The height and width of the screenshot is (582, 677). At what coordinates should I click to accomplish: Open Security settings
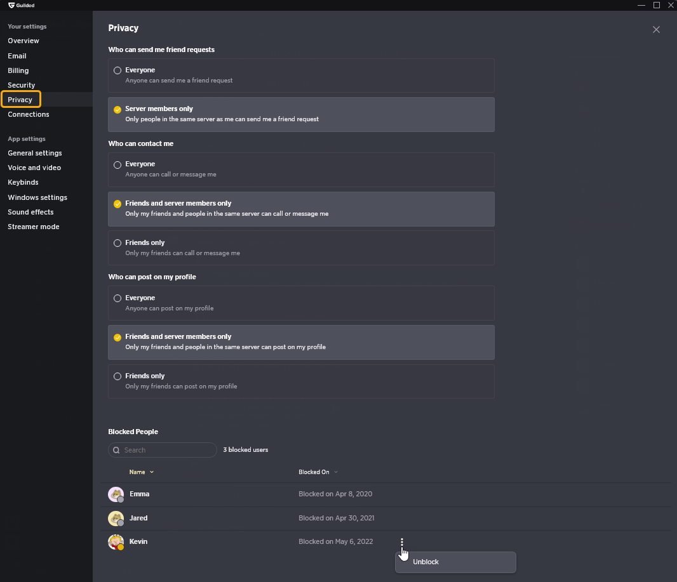click(x=21, y=85)
